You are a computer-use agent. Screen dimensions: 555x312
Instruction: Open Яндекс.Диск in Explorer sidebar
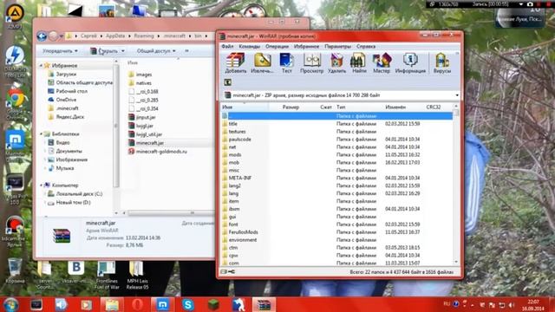pos(70,117)
